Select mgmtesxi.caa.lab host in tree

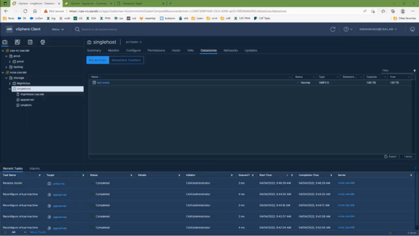tap(32, 95)
